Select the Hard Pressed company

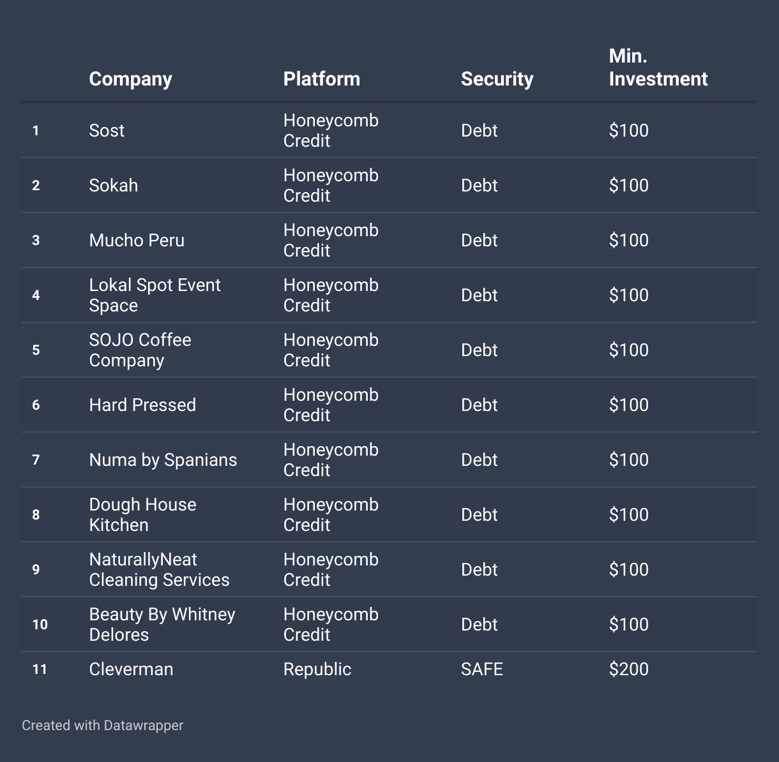point(142,405)
